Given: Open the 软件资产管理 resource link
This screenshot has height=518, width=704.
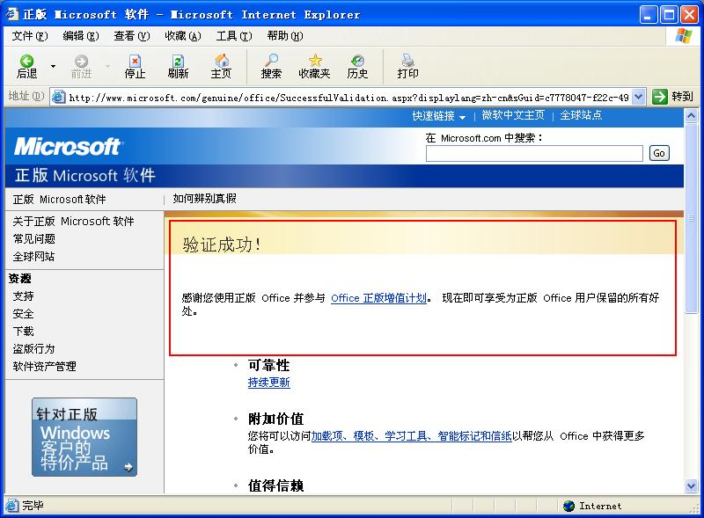Looking at the screenshot, I should click(x=45, y=366).
